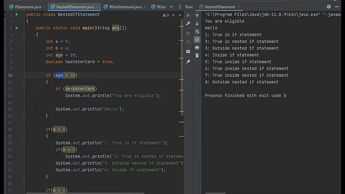Click the console horizontal scrollbar
Viewport: 345px width, 194px height.
tap(215, 193)
